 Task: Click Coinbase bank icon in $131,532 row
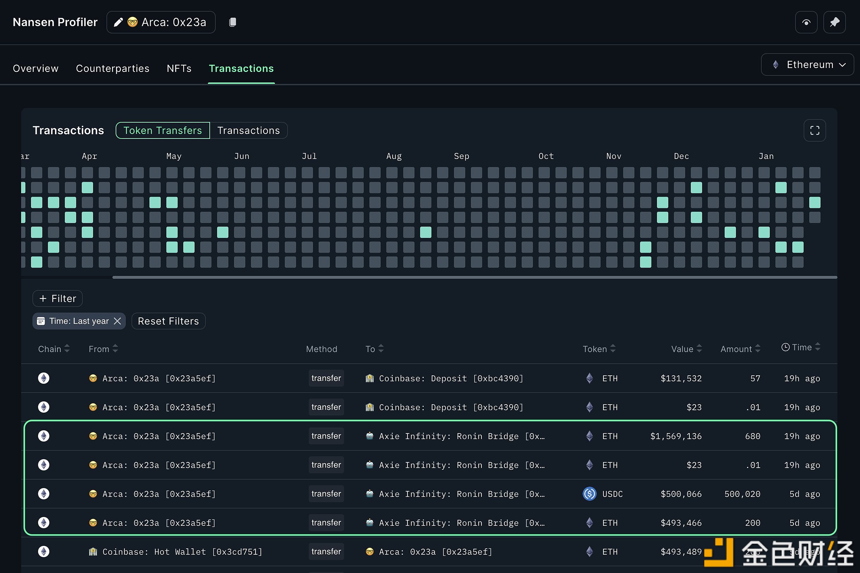tap(369, 378)
